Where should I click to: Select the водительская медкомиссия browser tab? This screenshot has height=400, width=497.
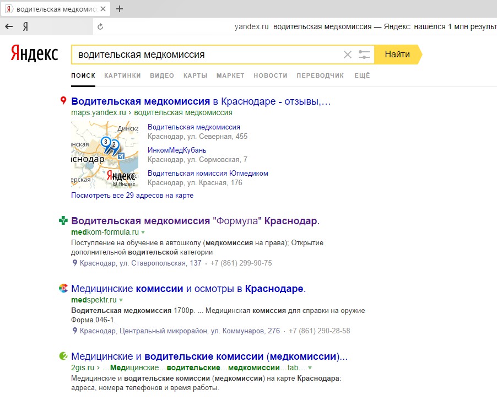[56, 9]
